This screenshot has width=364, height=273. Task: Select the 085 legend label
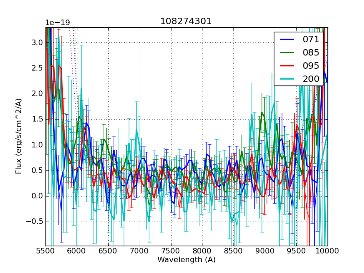click(x=311, y=52)
